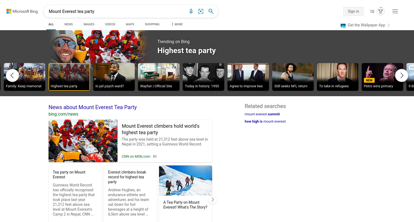
Task: Show the next news cards
Action: [x=212, y=200]
